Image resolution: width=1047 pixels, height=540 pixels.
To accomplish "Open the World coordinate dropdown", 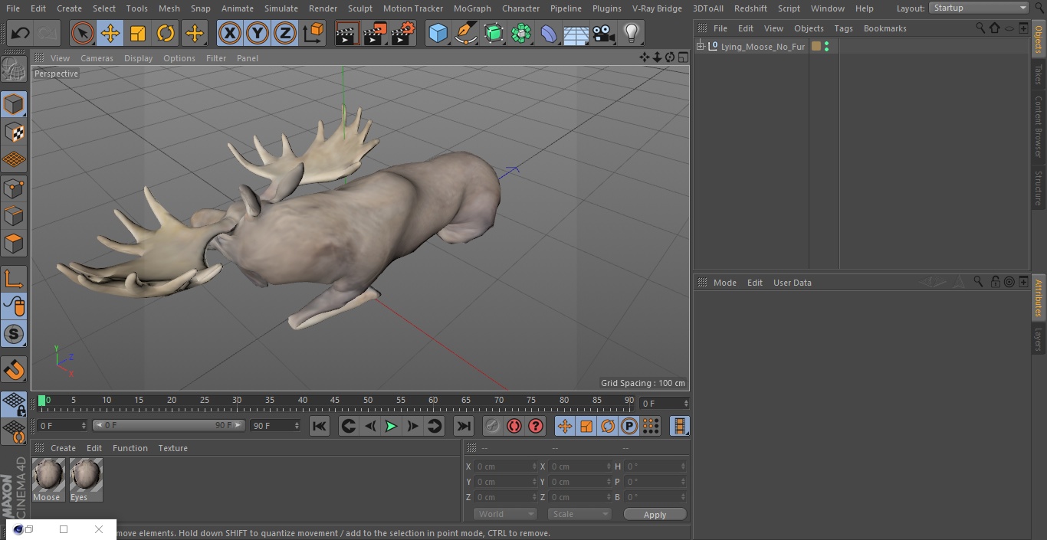I will tap(505, 514).
